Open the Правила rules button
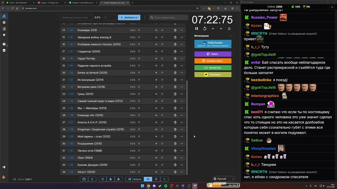 135,179
